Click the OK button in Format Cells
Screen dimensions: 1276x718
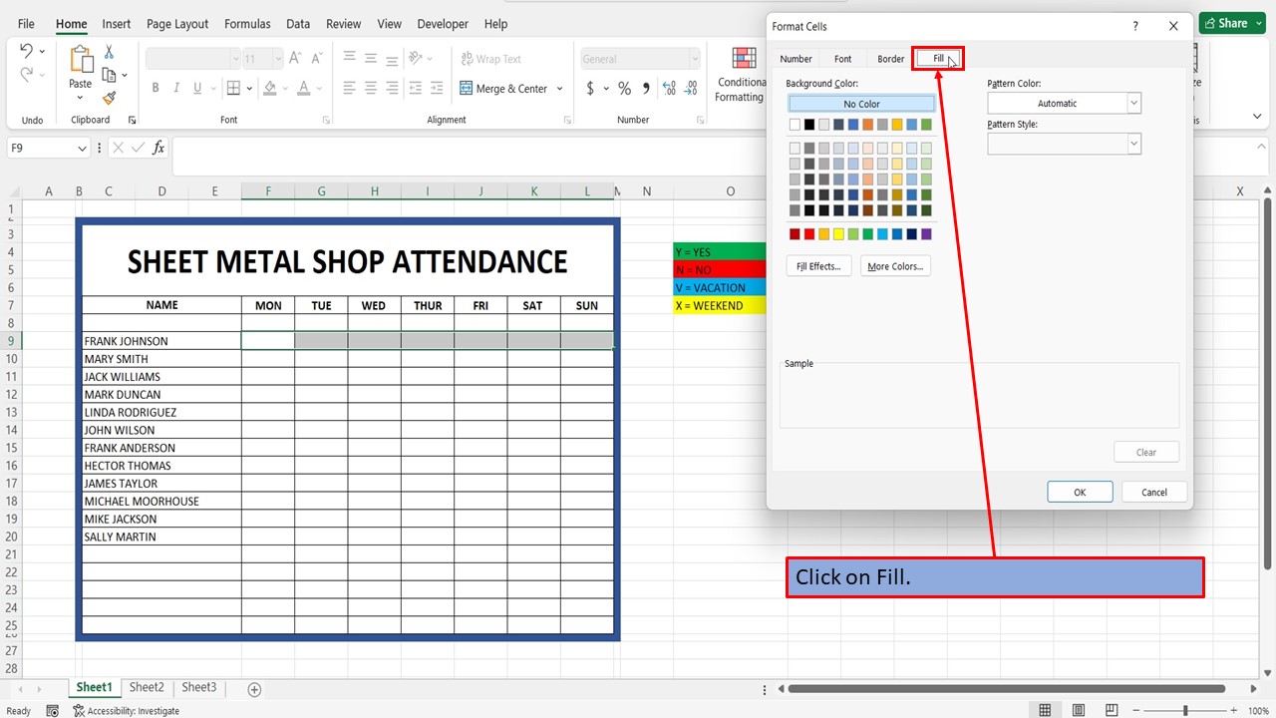click(x=1080, y=492)
